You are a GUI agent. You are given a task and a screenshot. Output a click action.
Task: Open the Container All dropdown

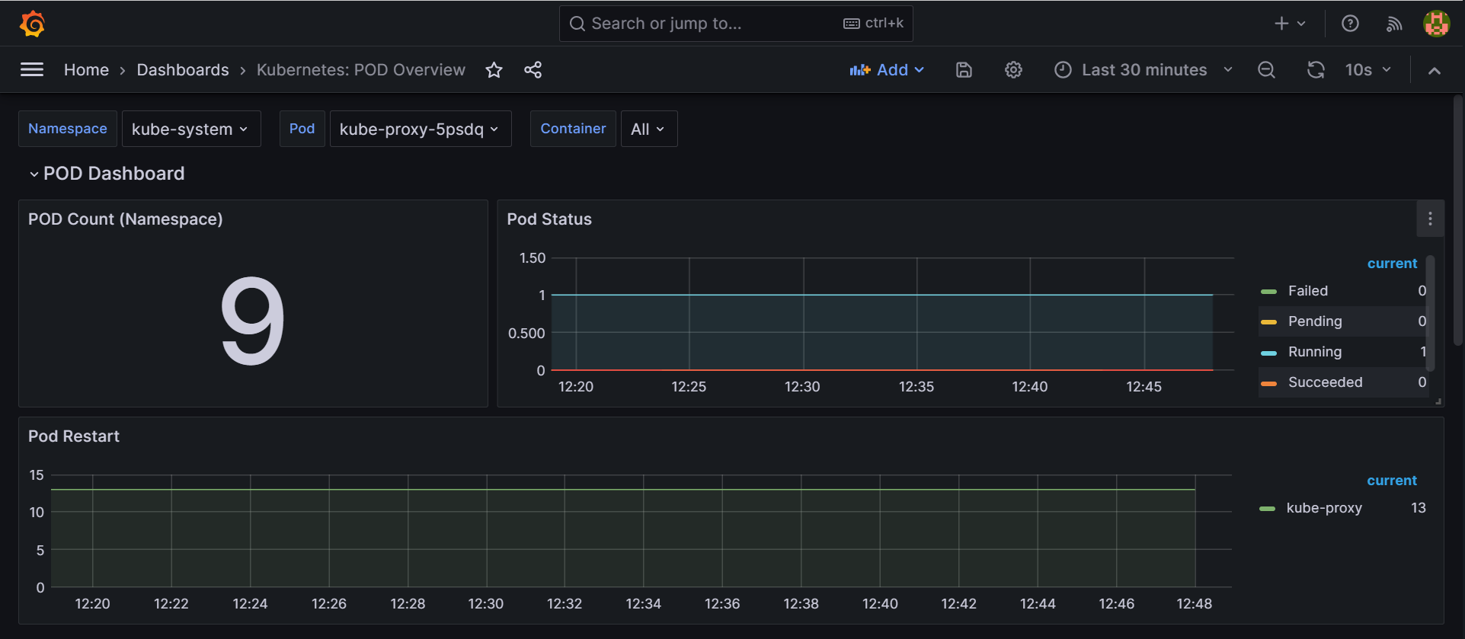(648, 129)
